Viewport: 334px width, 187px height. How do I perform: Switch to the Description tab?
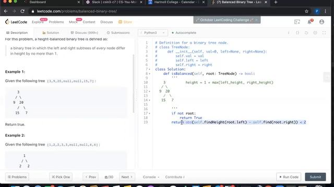pos(17,33)
